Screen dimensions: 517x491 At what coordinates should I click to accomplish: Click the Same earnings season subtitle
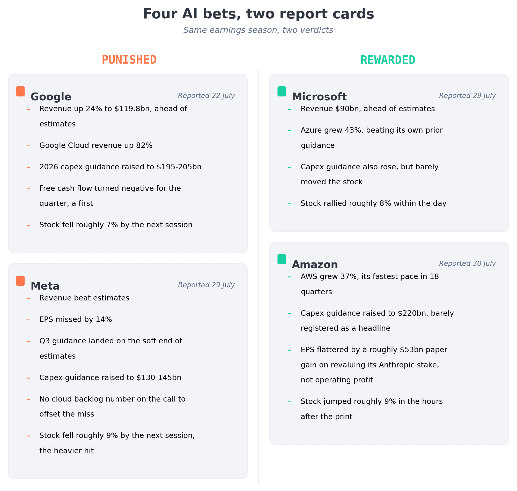(x=258, y=30)
